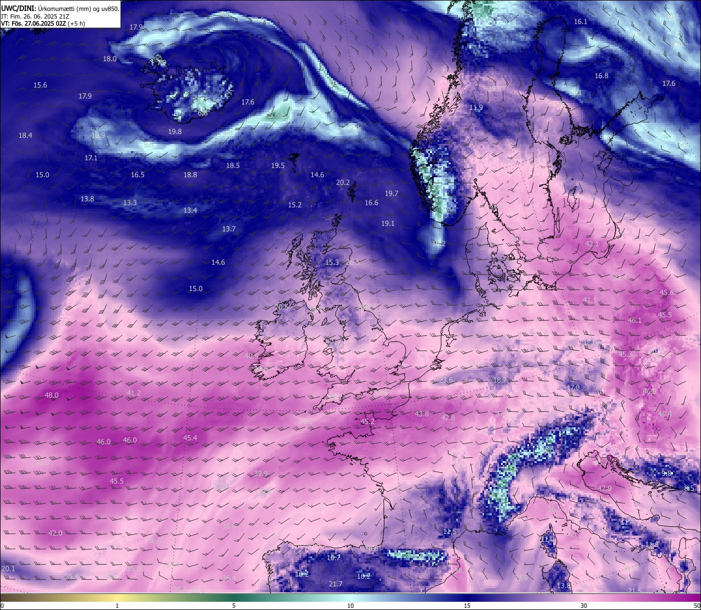Click the 42.1 value near the Baltic
The height and width of the screenshot is (610, 701).
[592, 243]
